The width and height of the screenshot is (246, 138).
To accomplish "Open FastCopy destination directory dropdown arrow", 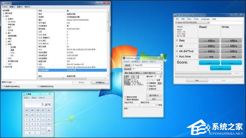I will click(x=161, y=69).
